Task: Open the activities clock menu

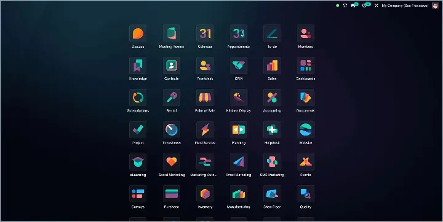Action: pos(366,5)
